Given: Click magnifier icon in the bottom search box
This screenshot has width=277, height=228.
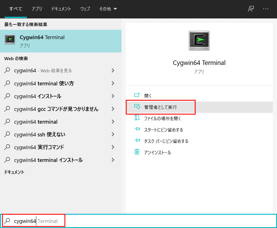Looking at the screenshot, I should 7,221.
